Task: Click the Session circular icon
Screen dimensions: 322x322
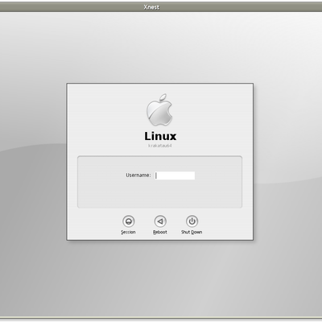Action: pos(128,221)
